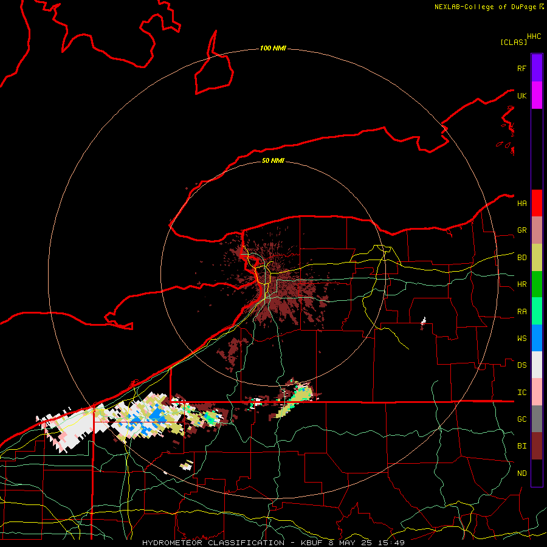Screen dimensions: 547x547
Task: Click the Hydrometeor Classification KBUF title caption
Action: pyautogui.click(x=273, y=543)
